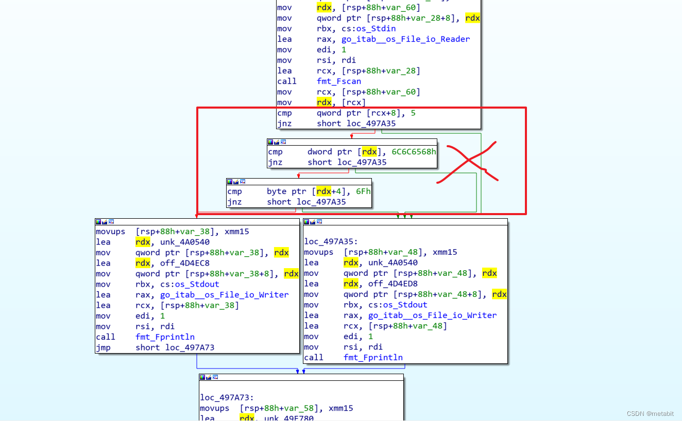Click 'mov qword ptr [rsp+88h+var_38+8], rdx' line
Screen dimensions: 682x421
(197, 274)
